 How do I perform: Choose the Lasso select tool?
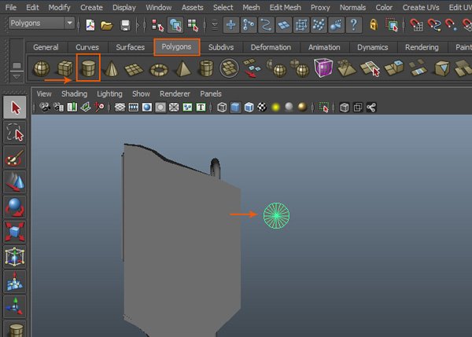click(x=15, y=132)
